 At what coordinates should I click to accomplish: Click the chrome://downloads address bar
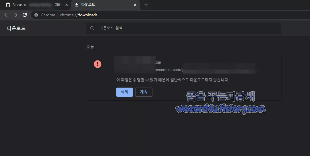(x=170, y=15)
